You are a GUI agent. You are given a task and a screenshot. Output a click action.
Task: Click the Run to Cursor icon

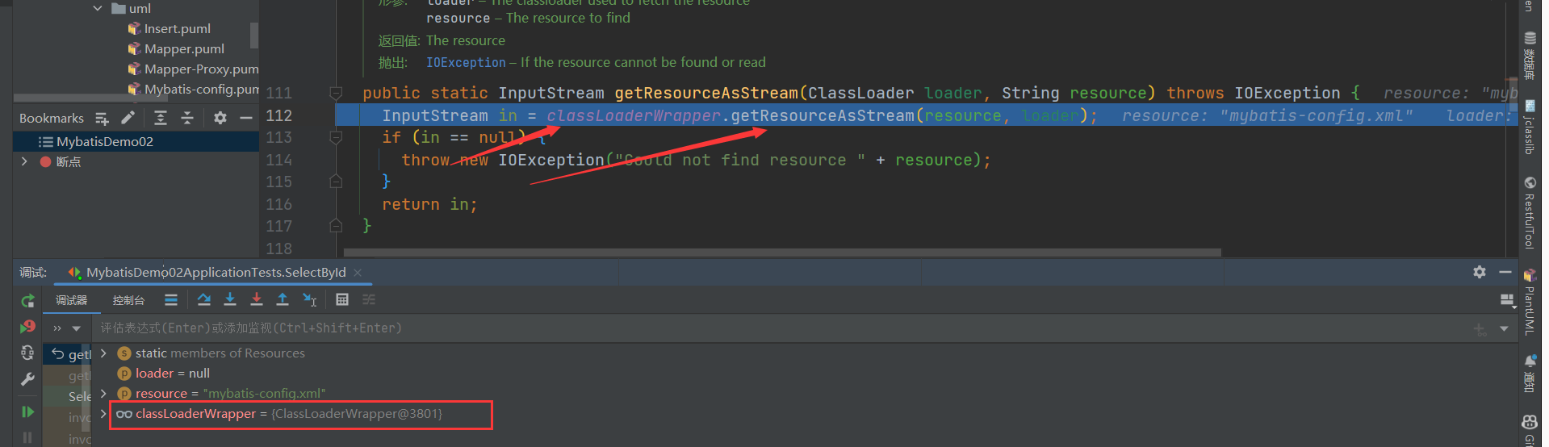tap(309, 299)
